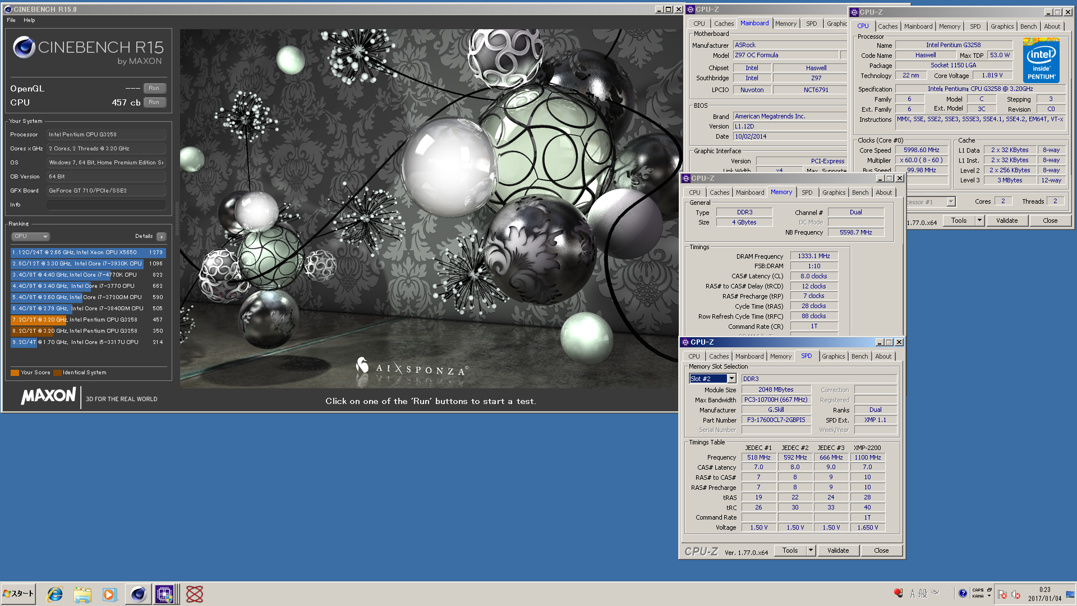Click the language bar restore icon
The image size is (1077, 606).
[989, 590]
